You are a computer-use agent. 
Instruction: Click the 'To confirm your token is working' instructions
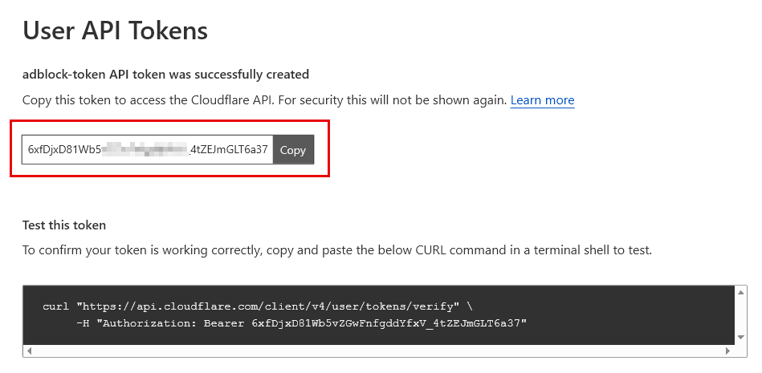[x=336, y=249]
